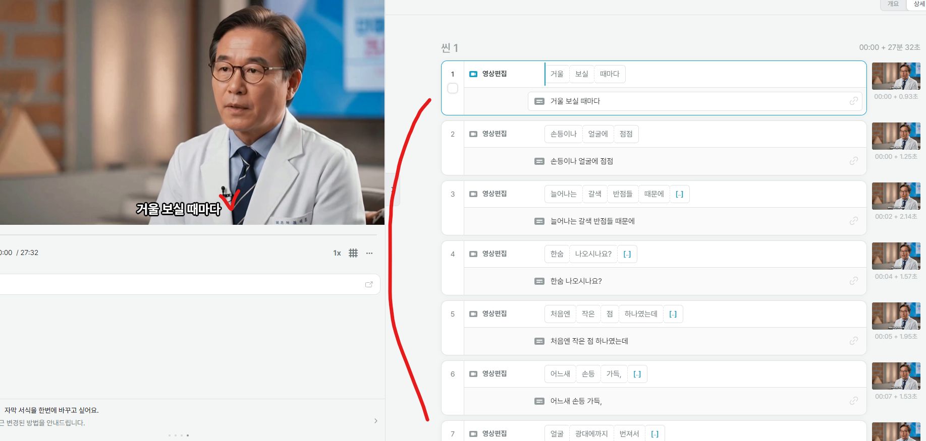Click the video preview of the doctor
The width and height of the screenshot is (926, 441).
pos(192,112)
